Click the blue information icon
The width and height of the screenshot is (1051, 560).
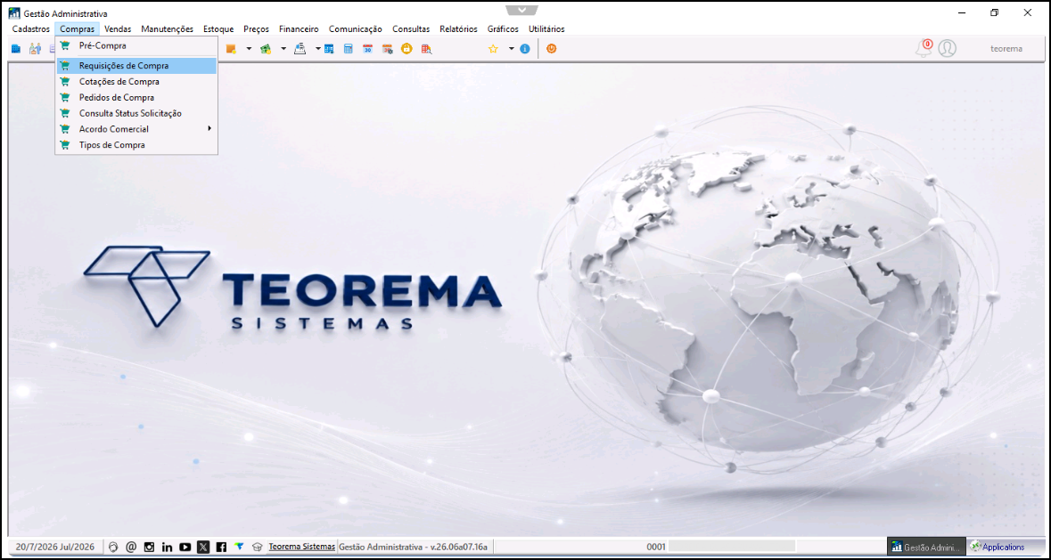point(525,49)
